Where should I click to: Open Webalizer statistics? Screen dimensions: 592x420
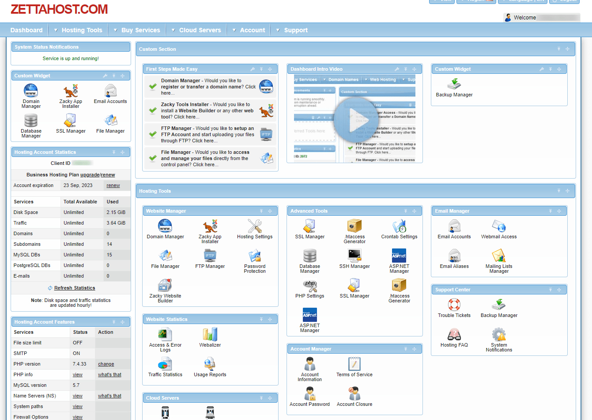[210, 338]
